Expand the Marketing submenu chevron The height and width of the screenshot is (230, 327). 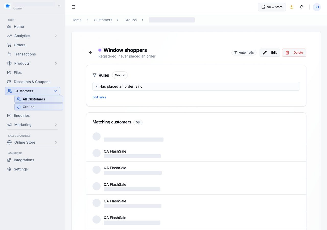[x=56, y=125]
